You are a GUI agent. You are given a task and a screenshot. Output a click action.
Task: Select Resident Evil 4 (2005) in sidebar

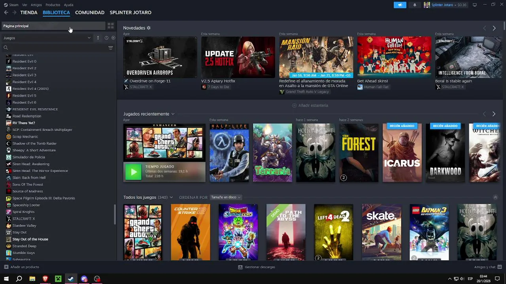click(x=30, y=89)
